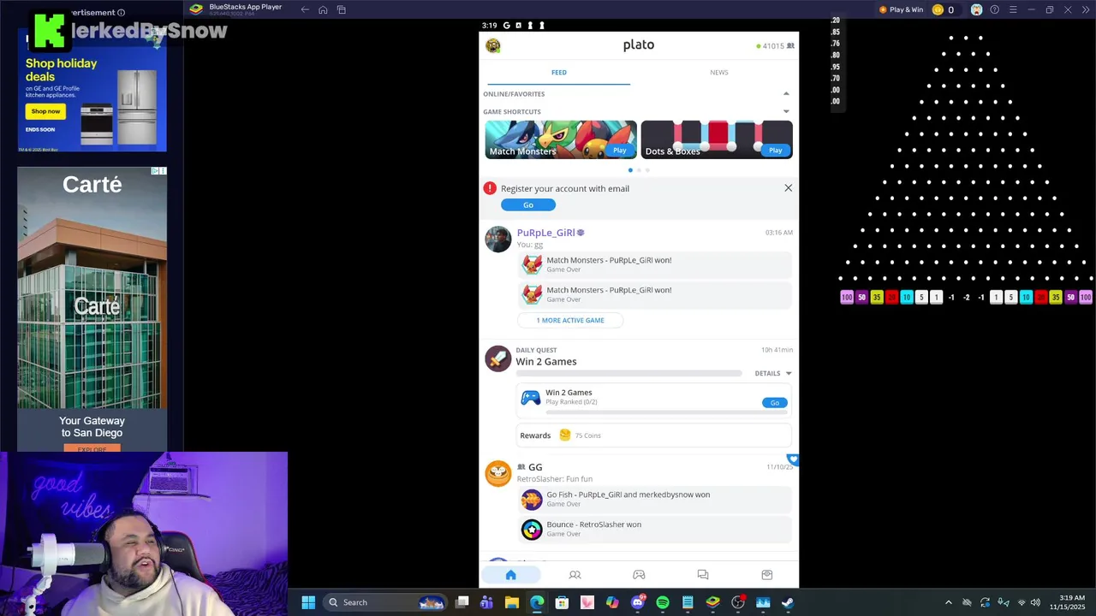Click the -2 slot on the Plinko board
Screen dimensions: 1096x616
[x=966, y=298]
